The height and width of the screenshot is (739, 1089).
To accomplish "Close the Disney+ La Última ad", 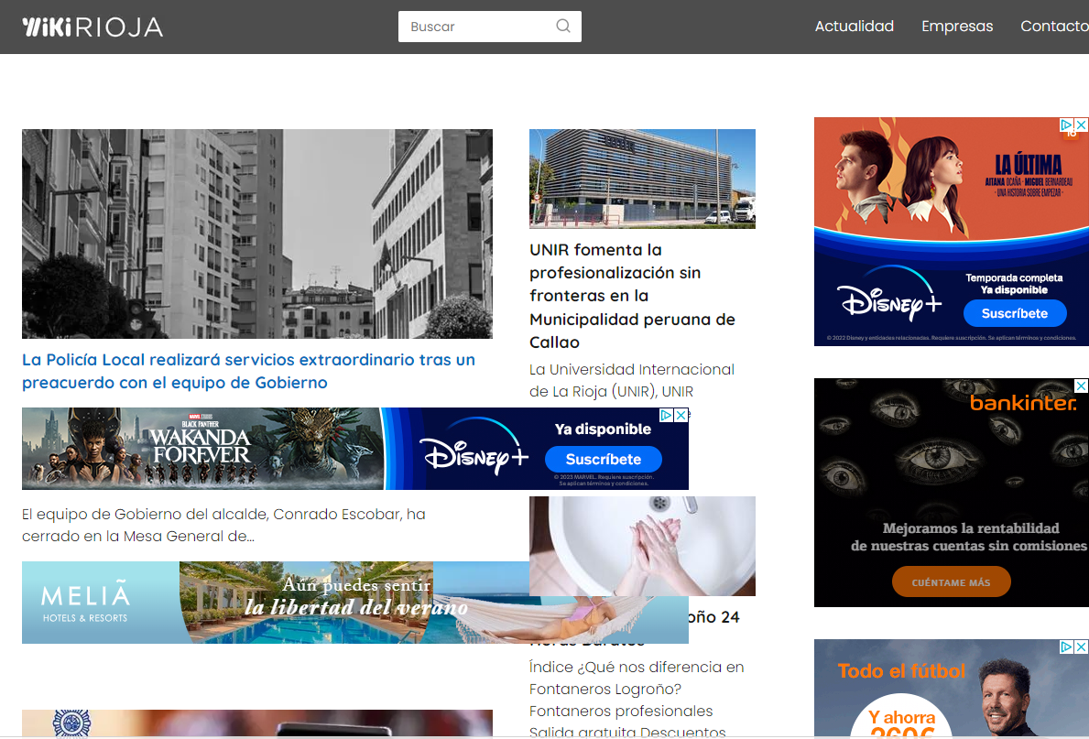I will tap(1082, 125).
